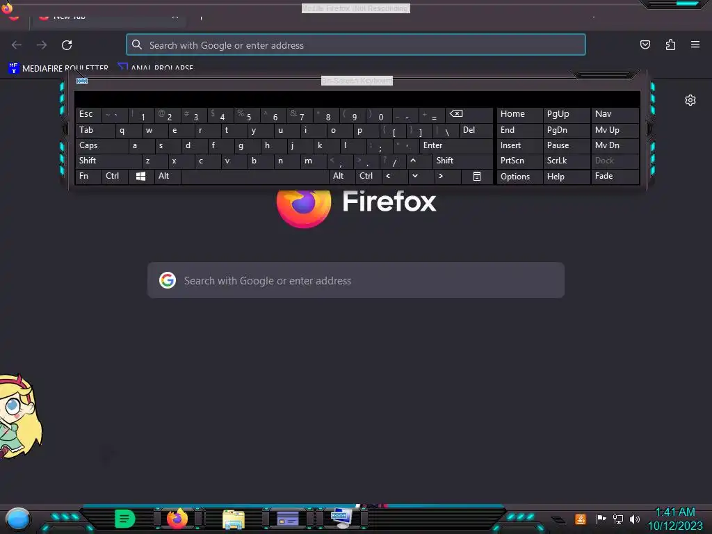Open Firefox from taskbar
The width and height of the screenshot is (712, 534).
click(177, 519)
